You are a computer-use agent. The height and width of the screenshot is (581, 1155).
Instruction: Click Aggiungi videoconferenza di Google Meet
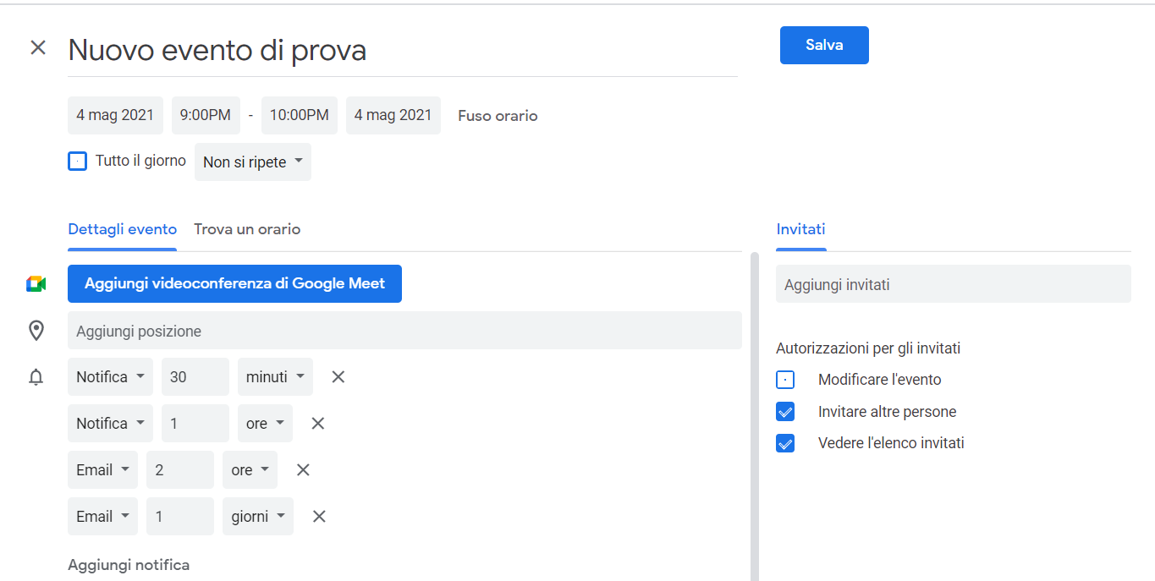coord(234,284)
